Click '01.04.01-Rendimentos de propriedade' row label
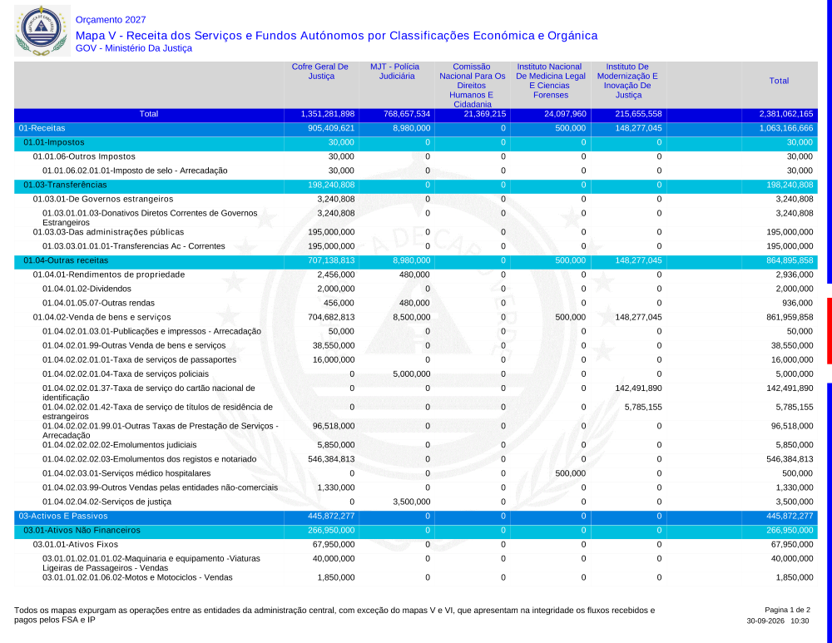This screenshot has height=643, width=832. [109, 275]
